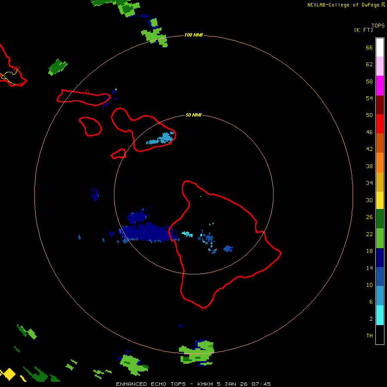Pick the dark red (maroon) legend swatch
The height and width of the screenshot is (387, 387).
(380, 105)
